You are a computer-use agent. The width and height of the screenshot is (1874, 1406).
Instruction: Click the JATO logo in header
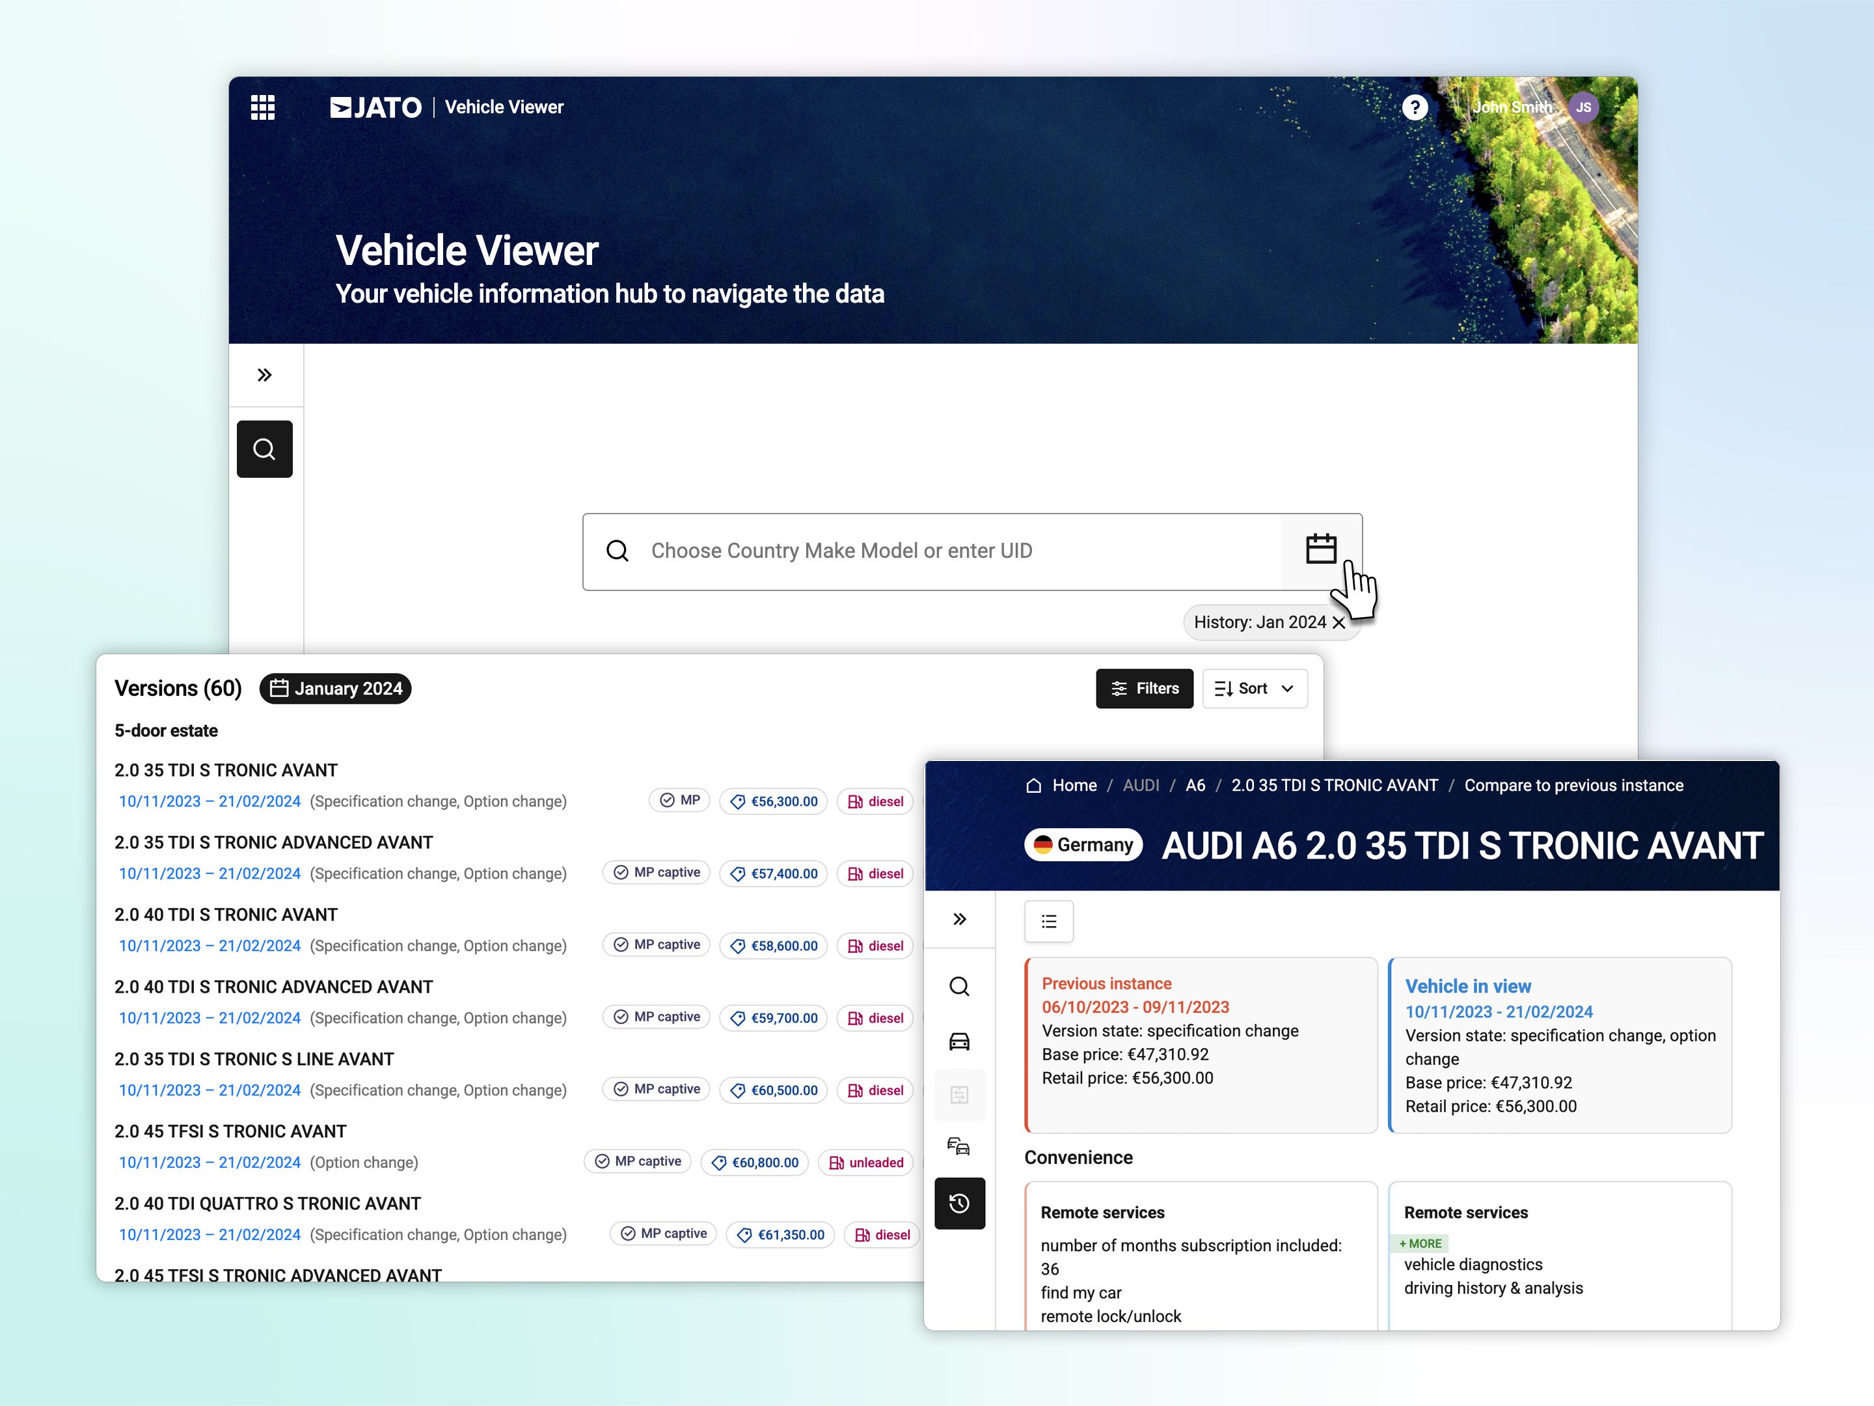375,107
